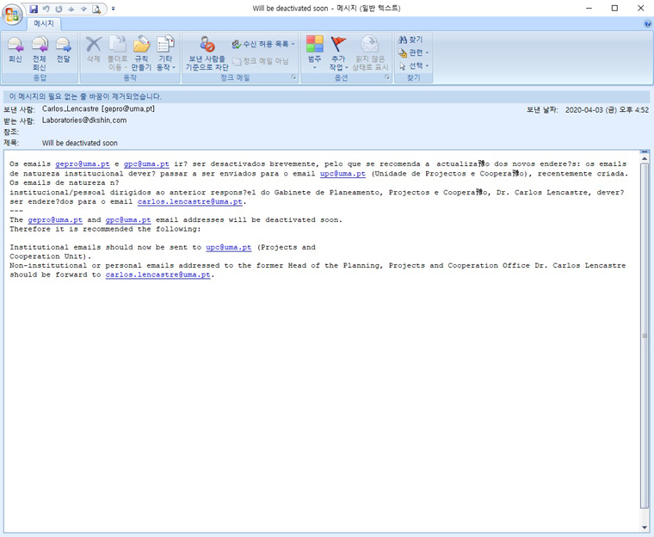Click the Save icon in quick access toolbar
The image size is (654, 537).
(x=34, y=9)
